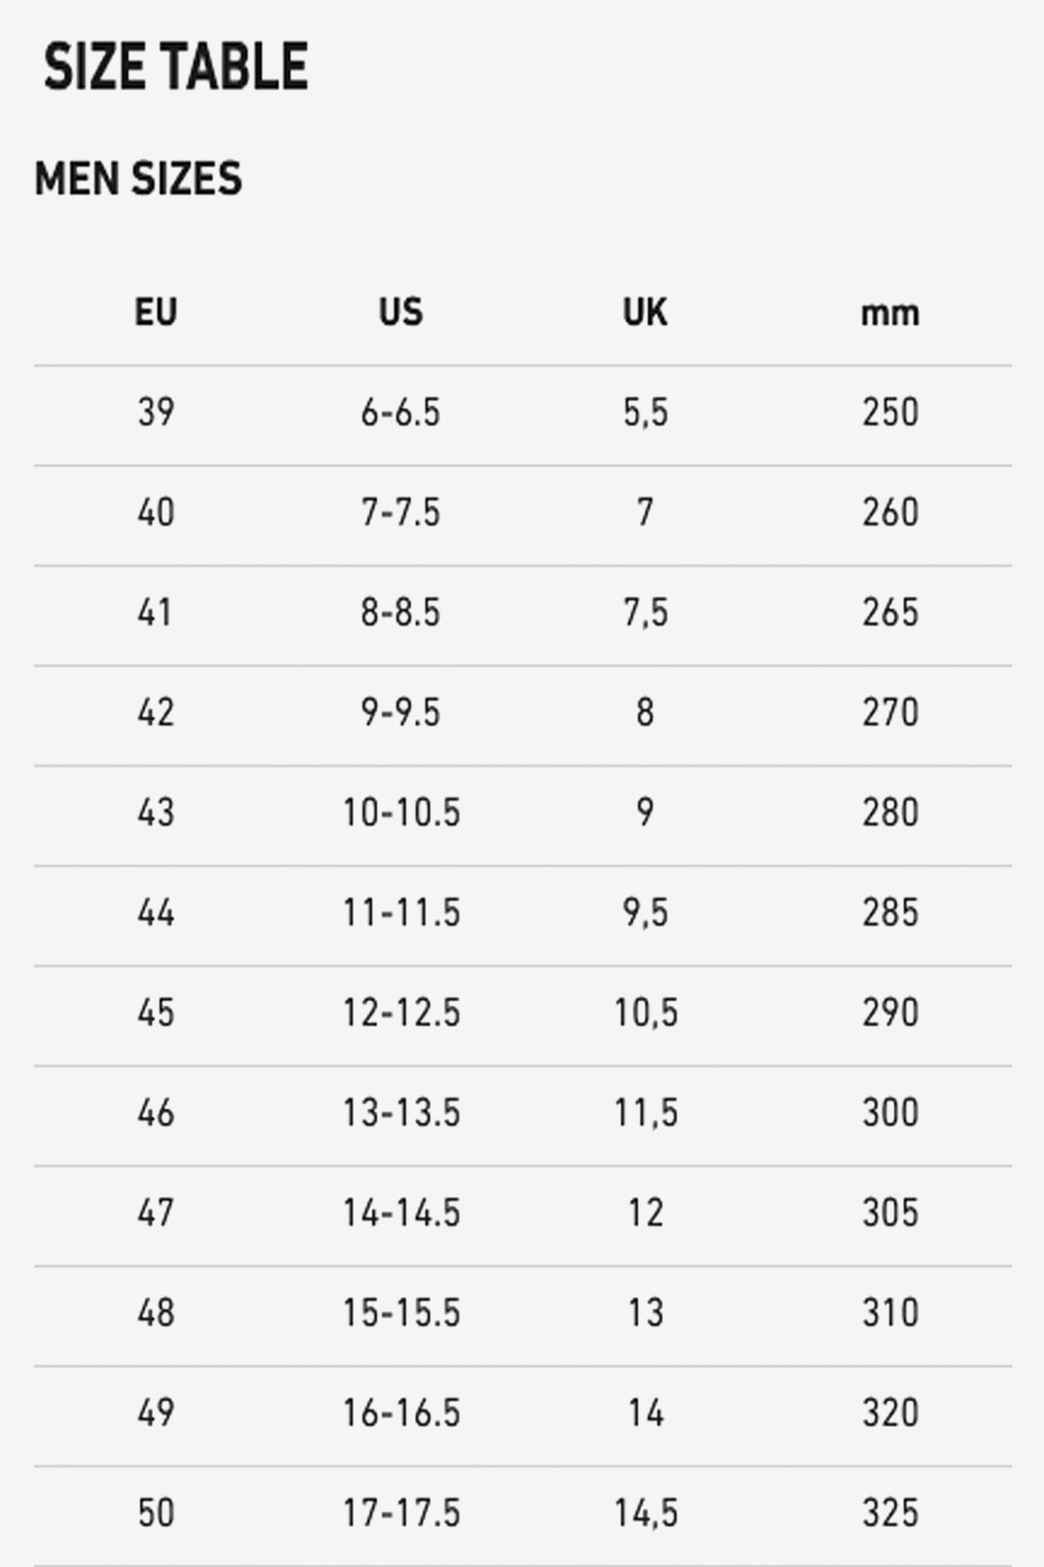Click the 270 mm cell
Image resolution: width=1044 pixels, height=1567 pixels.
(890, 712)
